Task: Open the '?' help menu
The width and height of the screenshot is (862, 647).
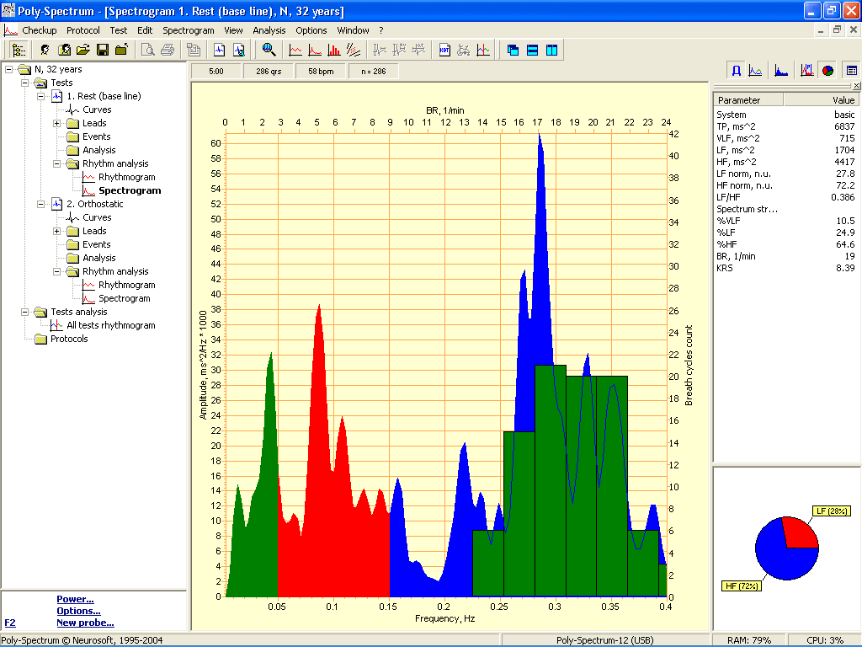Action: pyautogui.click(x=381, y=30)
